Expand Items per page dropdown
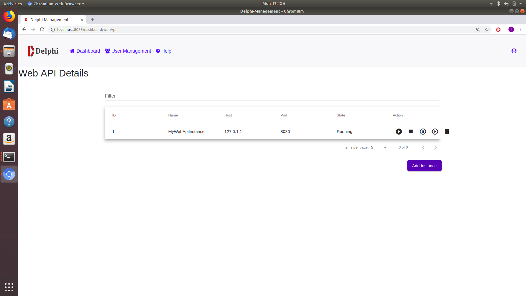 click(x=379, y=147)
